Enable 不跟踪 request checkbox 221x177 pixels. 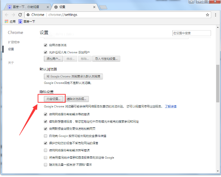point(45,165)
